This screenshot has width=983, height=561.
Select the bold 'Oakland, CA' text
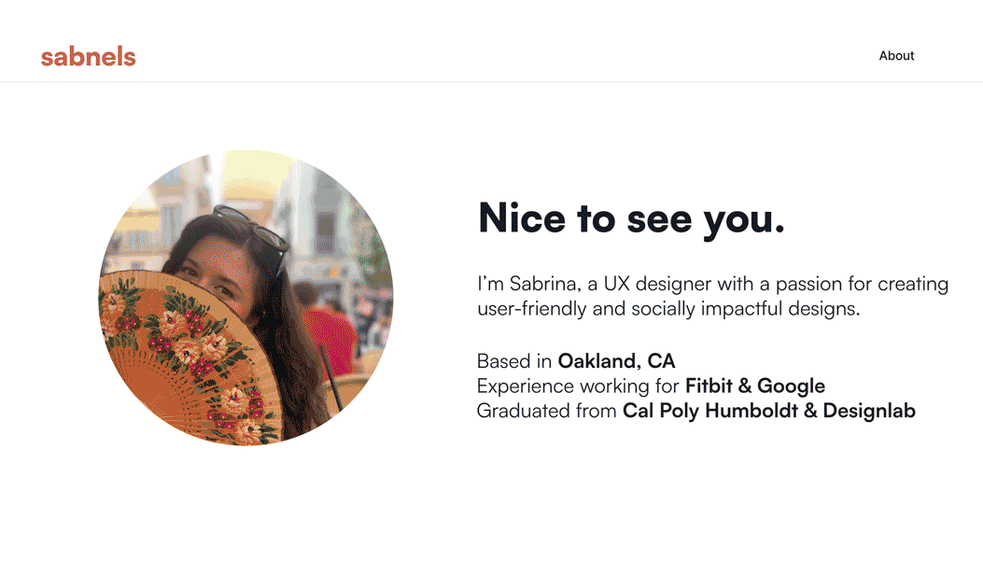[x=616, y=360]
